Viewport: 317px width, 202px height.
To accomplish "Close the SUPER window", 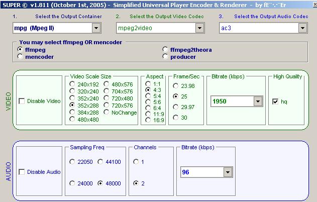I will coord(315,5).
